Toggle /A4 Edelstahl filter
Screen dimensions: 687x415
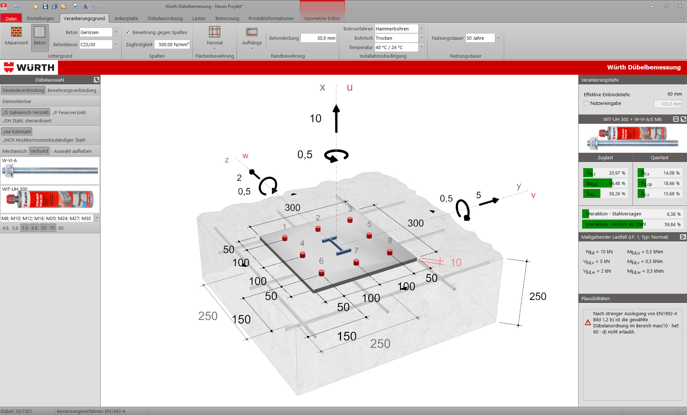tap(17, 132)
